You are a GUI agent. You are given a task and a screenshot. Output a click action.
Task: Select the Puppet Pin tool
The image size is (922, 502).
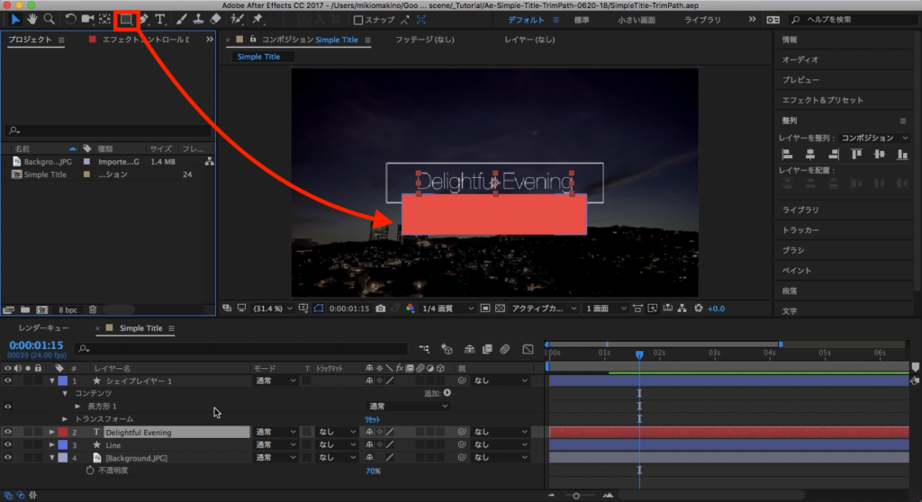(x=258, y=19)
